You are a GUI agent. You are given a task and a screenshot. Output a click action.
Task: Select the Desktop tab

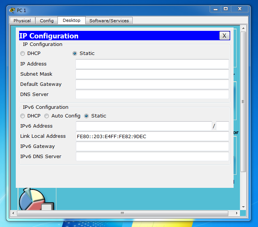point(72,20)
